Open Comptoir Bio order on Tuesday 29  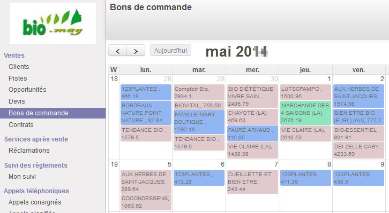(x=199, y=92)
